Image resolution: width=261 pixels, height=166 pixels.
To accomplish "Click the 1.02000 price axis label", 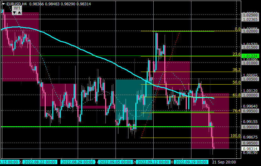I will tap(250, 31).
